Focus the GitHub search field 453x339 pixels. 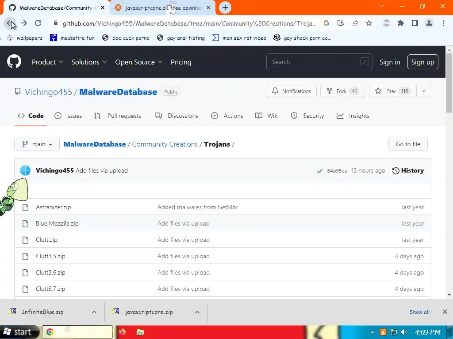tap(319, 62)
